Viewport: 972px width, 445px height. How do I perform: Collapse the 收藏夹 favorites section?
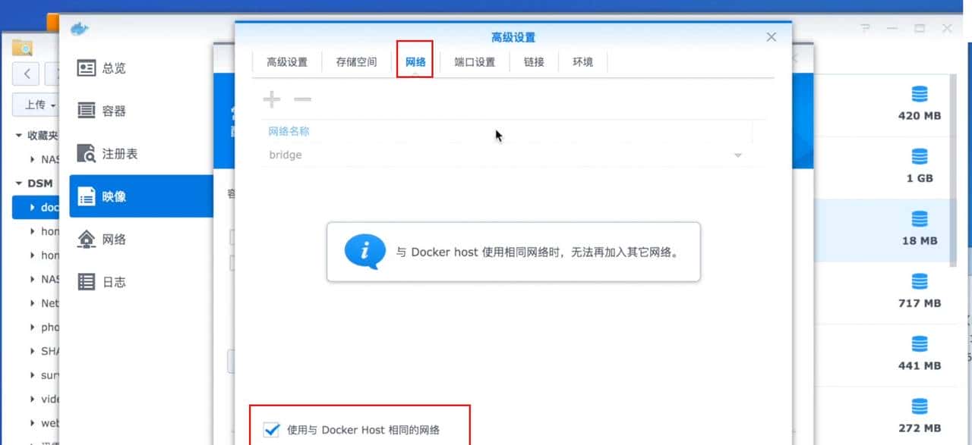tap(17, 135)
